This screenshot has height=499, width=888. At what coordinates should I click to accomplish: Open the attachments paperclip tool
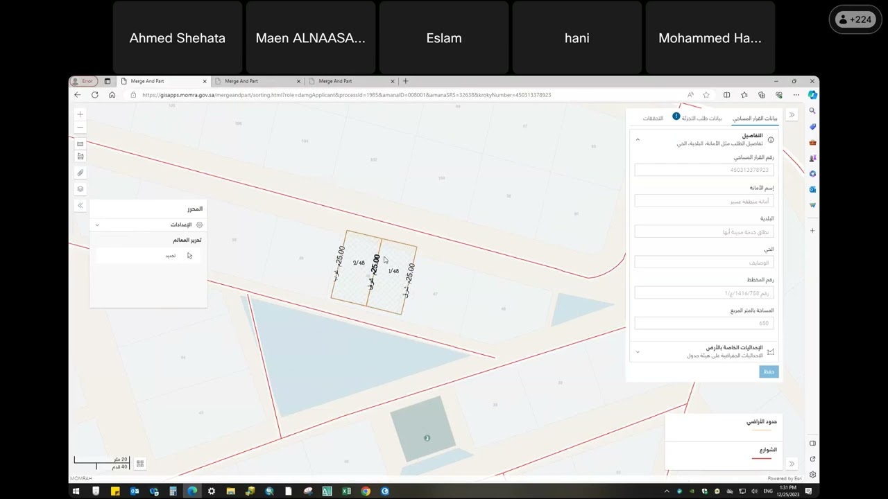tap(80, 173)
